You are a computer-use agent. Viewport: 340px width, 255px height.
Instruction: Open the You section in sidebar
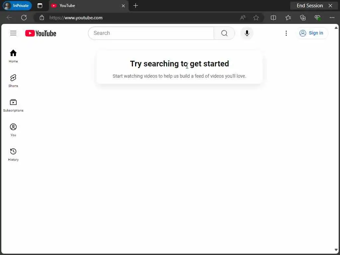tap(13, 130)
